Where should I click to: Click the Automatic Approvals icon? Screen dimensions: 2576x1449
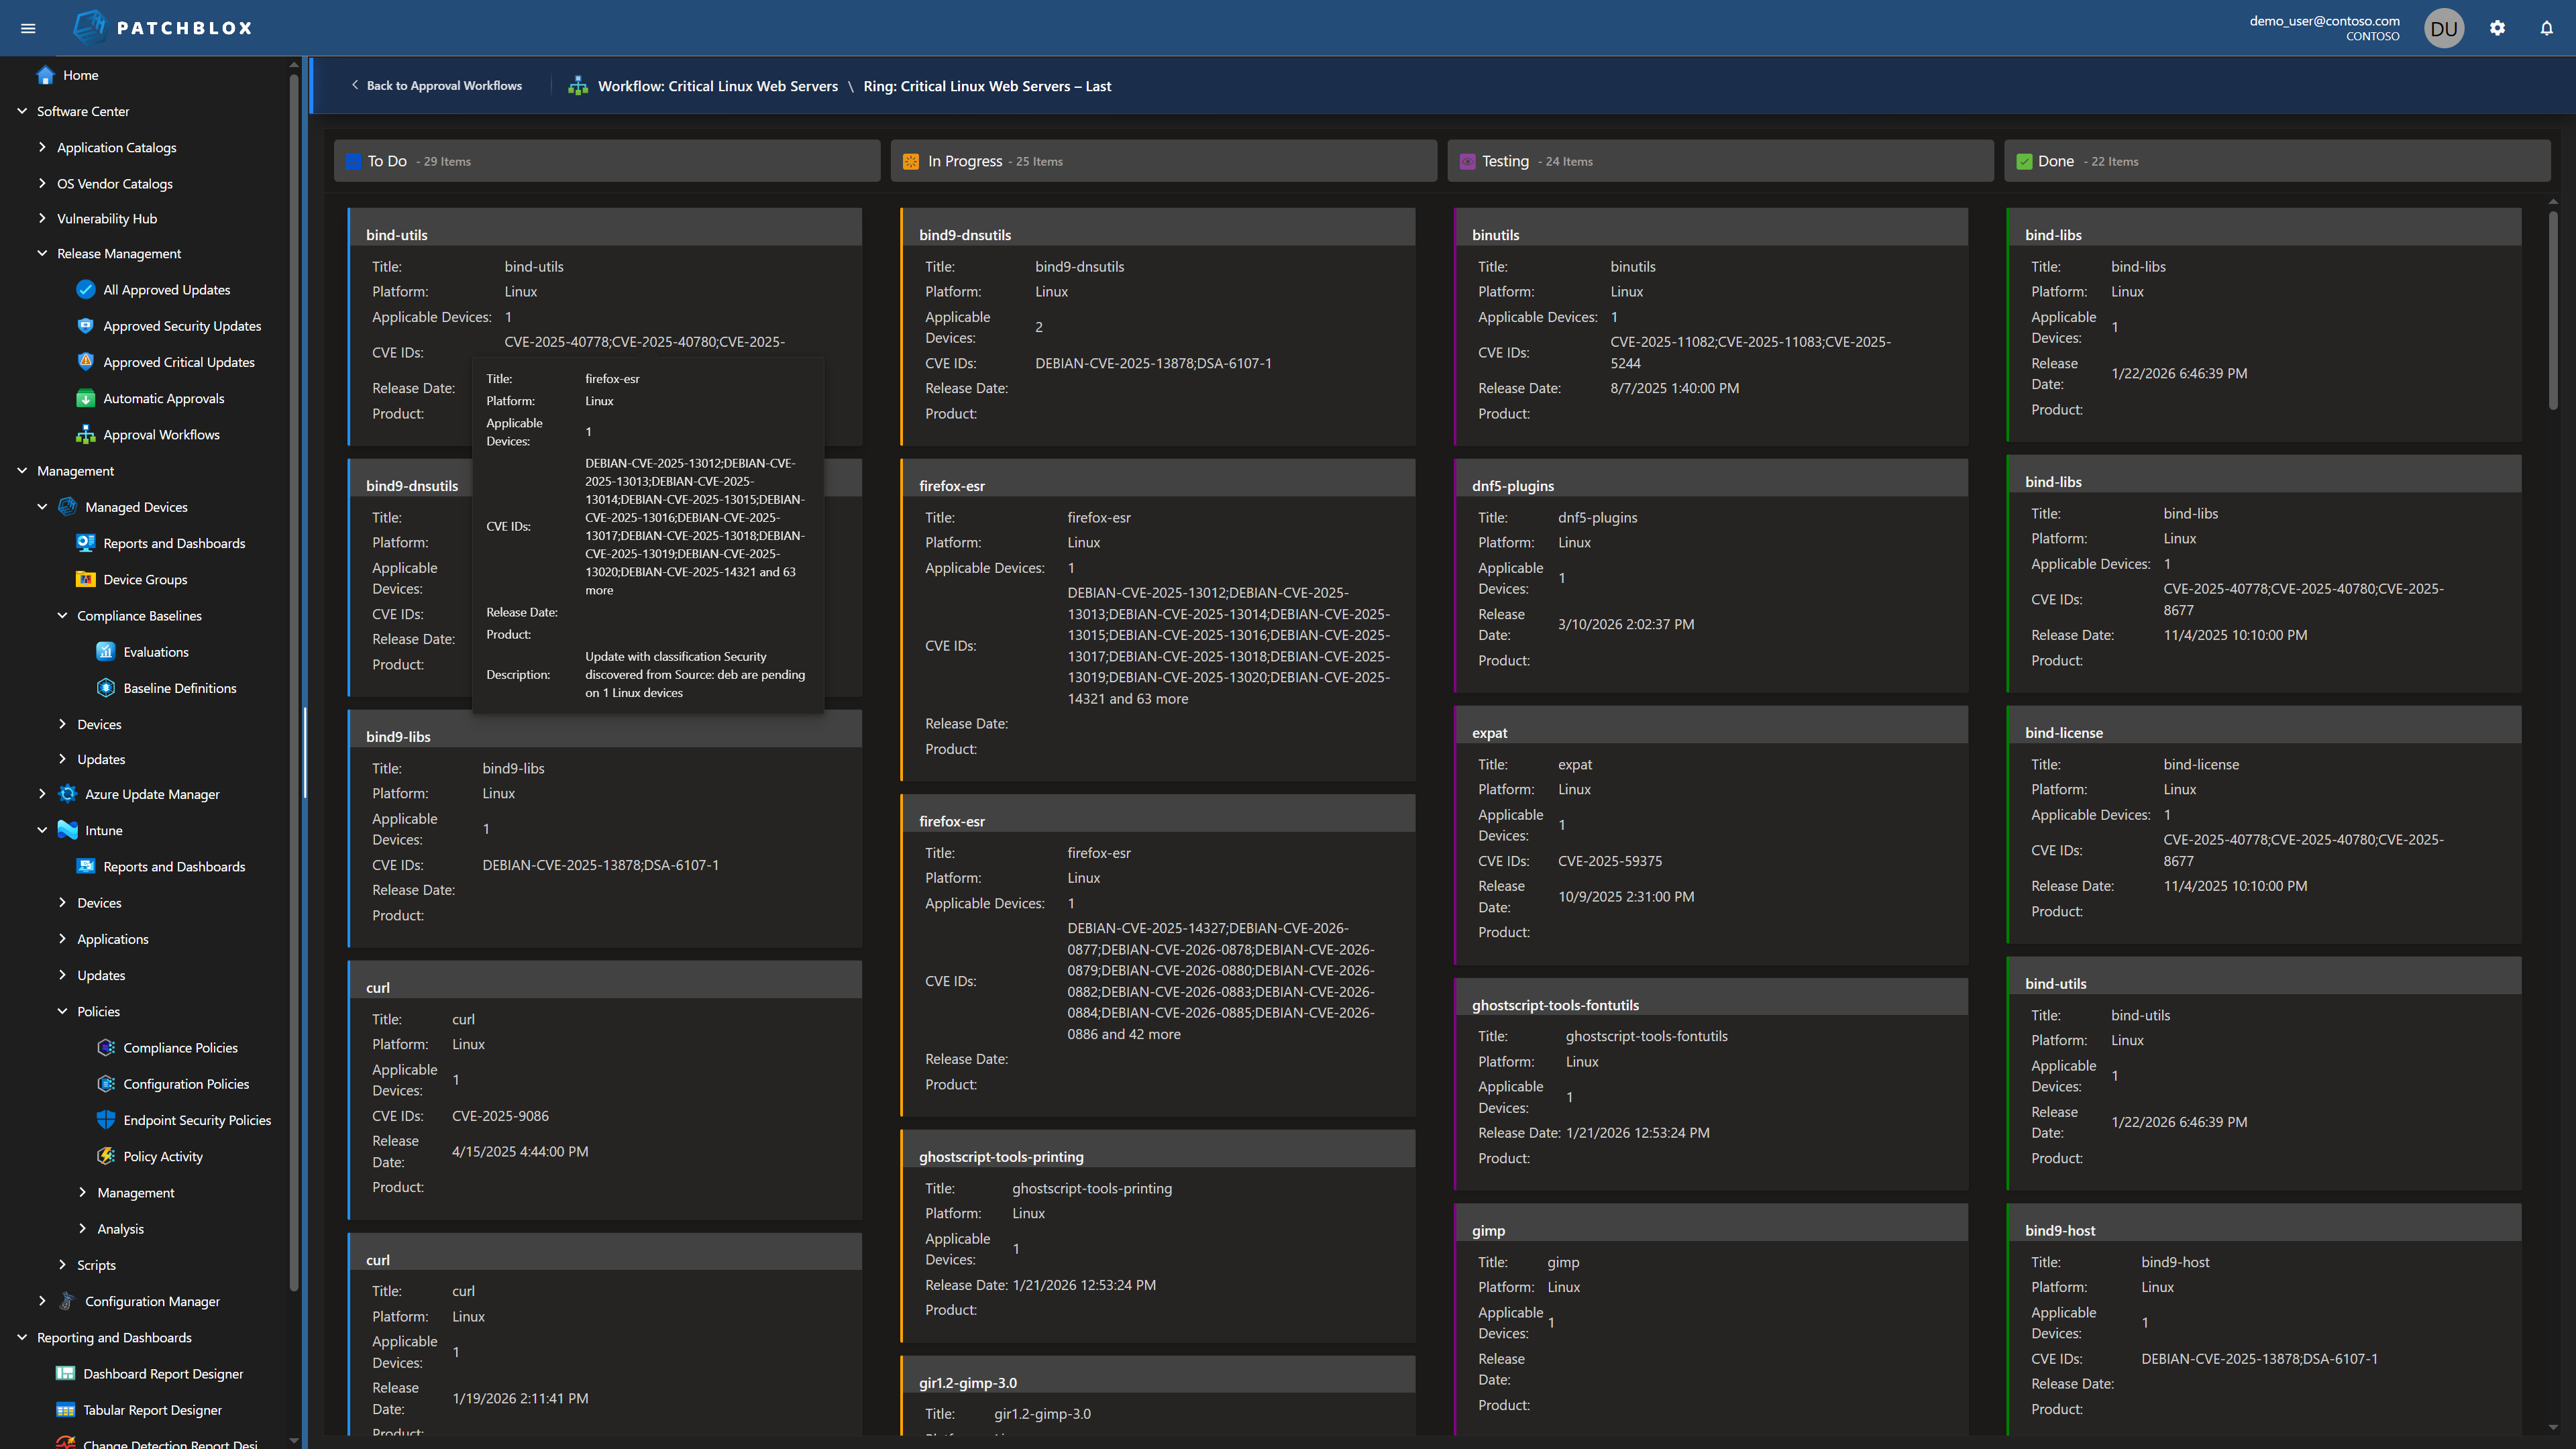[x=86, y=398]
